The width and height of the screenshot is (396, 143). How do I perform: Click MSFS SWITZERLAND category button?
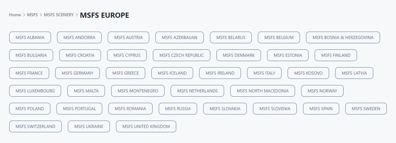(35, 126)
